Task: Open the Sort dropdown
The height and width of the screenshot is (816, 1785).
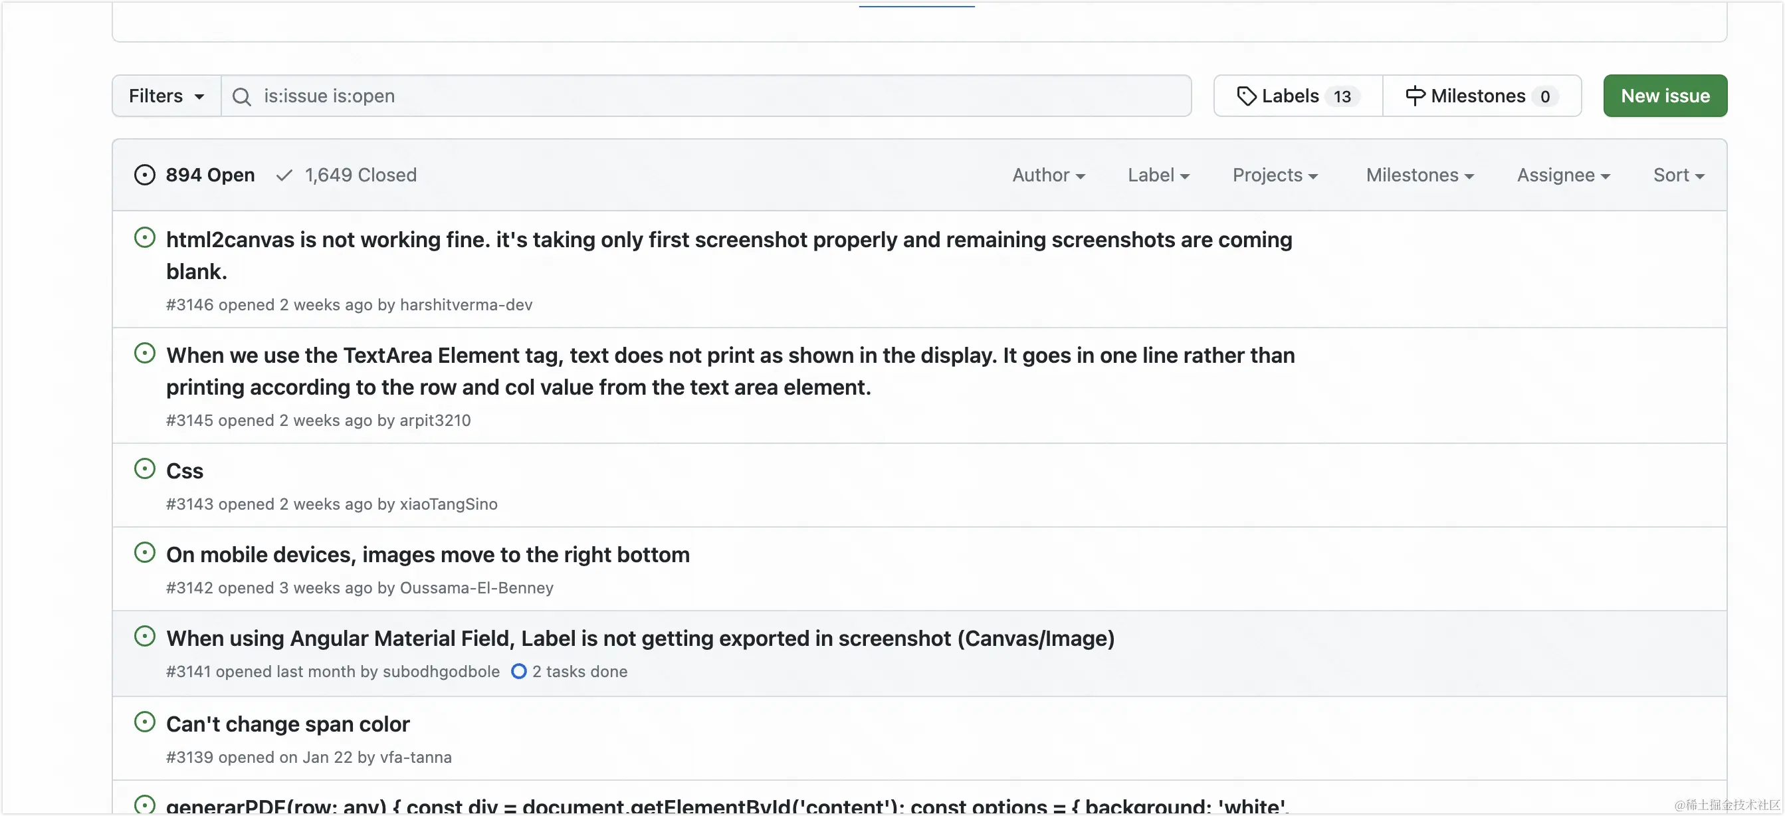Action: (x=1677, y=175)
